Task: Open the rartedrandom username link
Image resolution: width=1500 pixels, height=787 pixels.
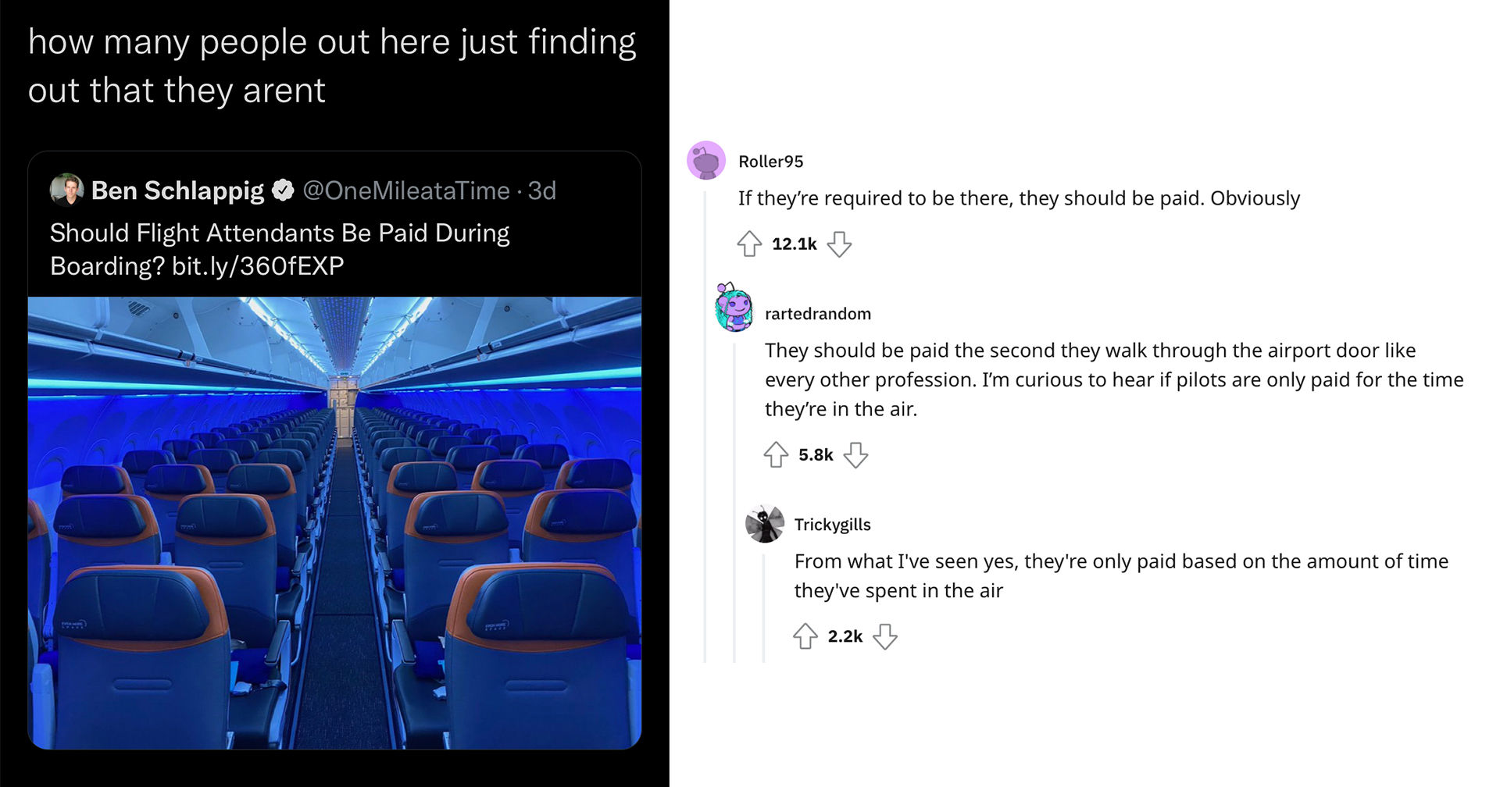Action: point(817,314)
